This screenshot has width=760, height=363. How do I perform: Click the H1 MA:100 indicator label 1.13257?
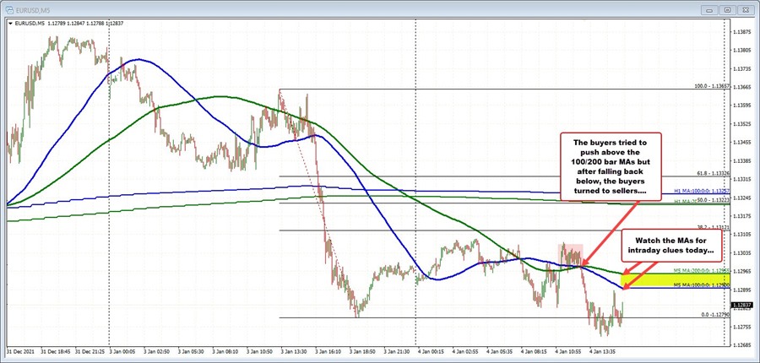pos(703,192)
